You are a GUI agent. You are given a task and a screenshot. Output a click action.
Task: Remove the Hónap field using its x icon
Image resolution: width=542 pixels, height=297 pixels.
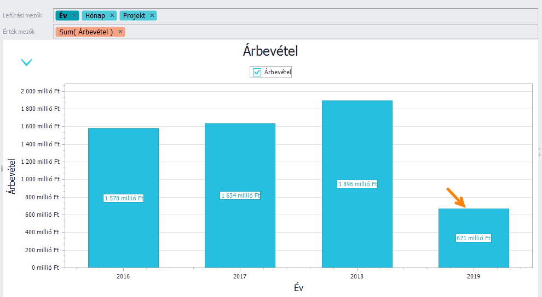click(x=112, y=16)
